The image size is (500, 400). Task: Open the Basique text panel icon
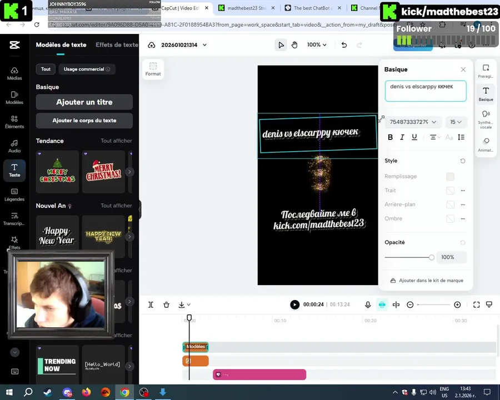pos(486,94)
